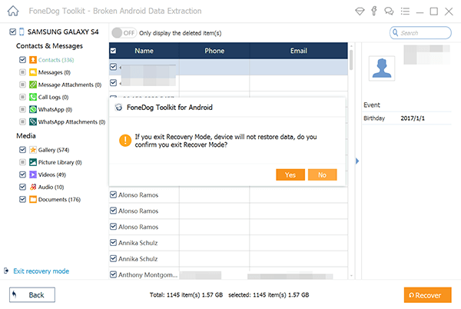Uncheck the Videos (49) checkbox
The height and width of the screenshot is (309, 461).
[22, 174]
